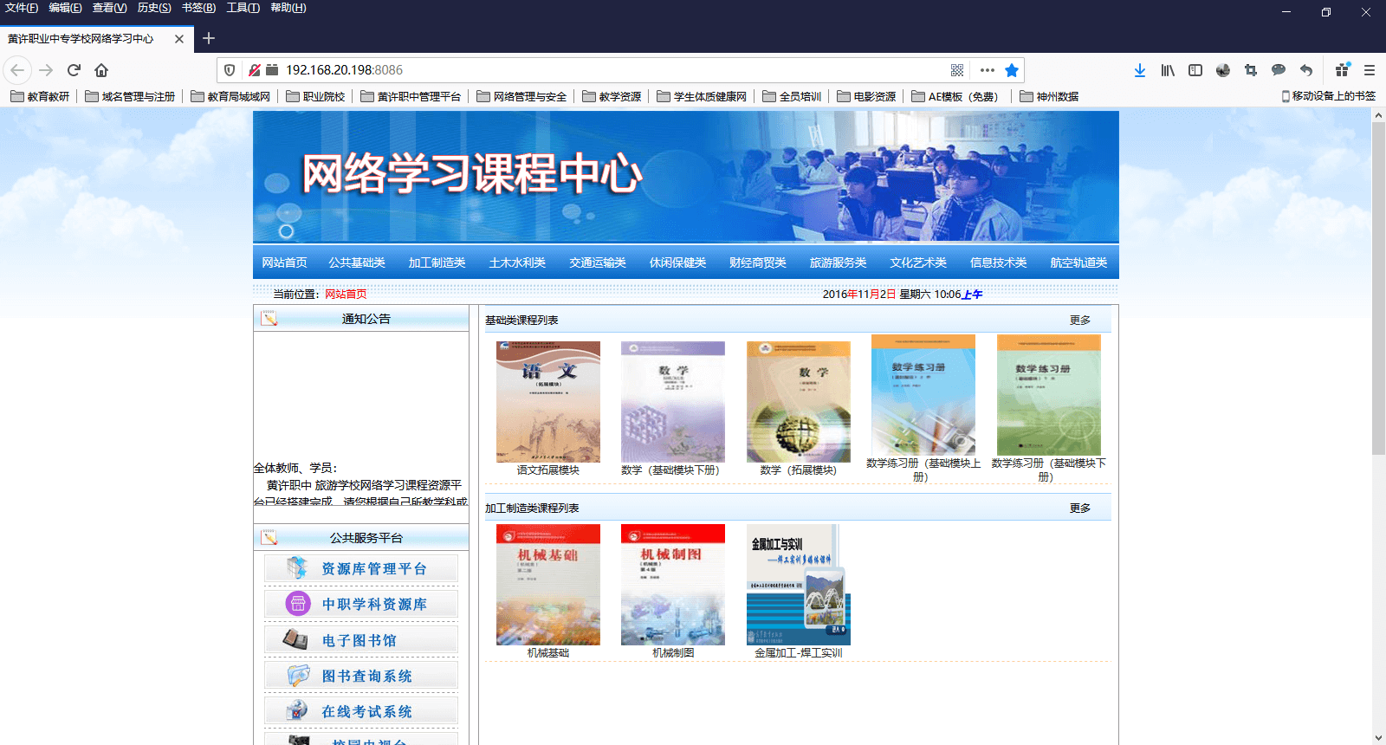Select the 信息技术类 navigation tab

pos(998,262)
